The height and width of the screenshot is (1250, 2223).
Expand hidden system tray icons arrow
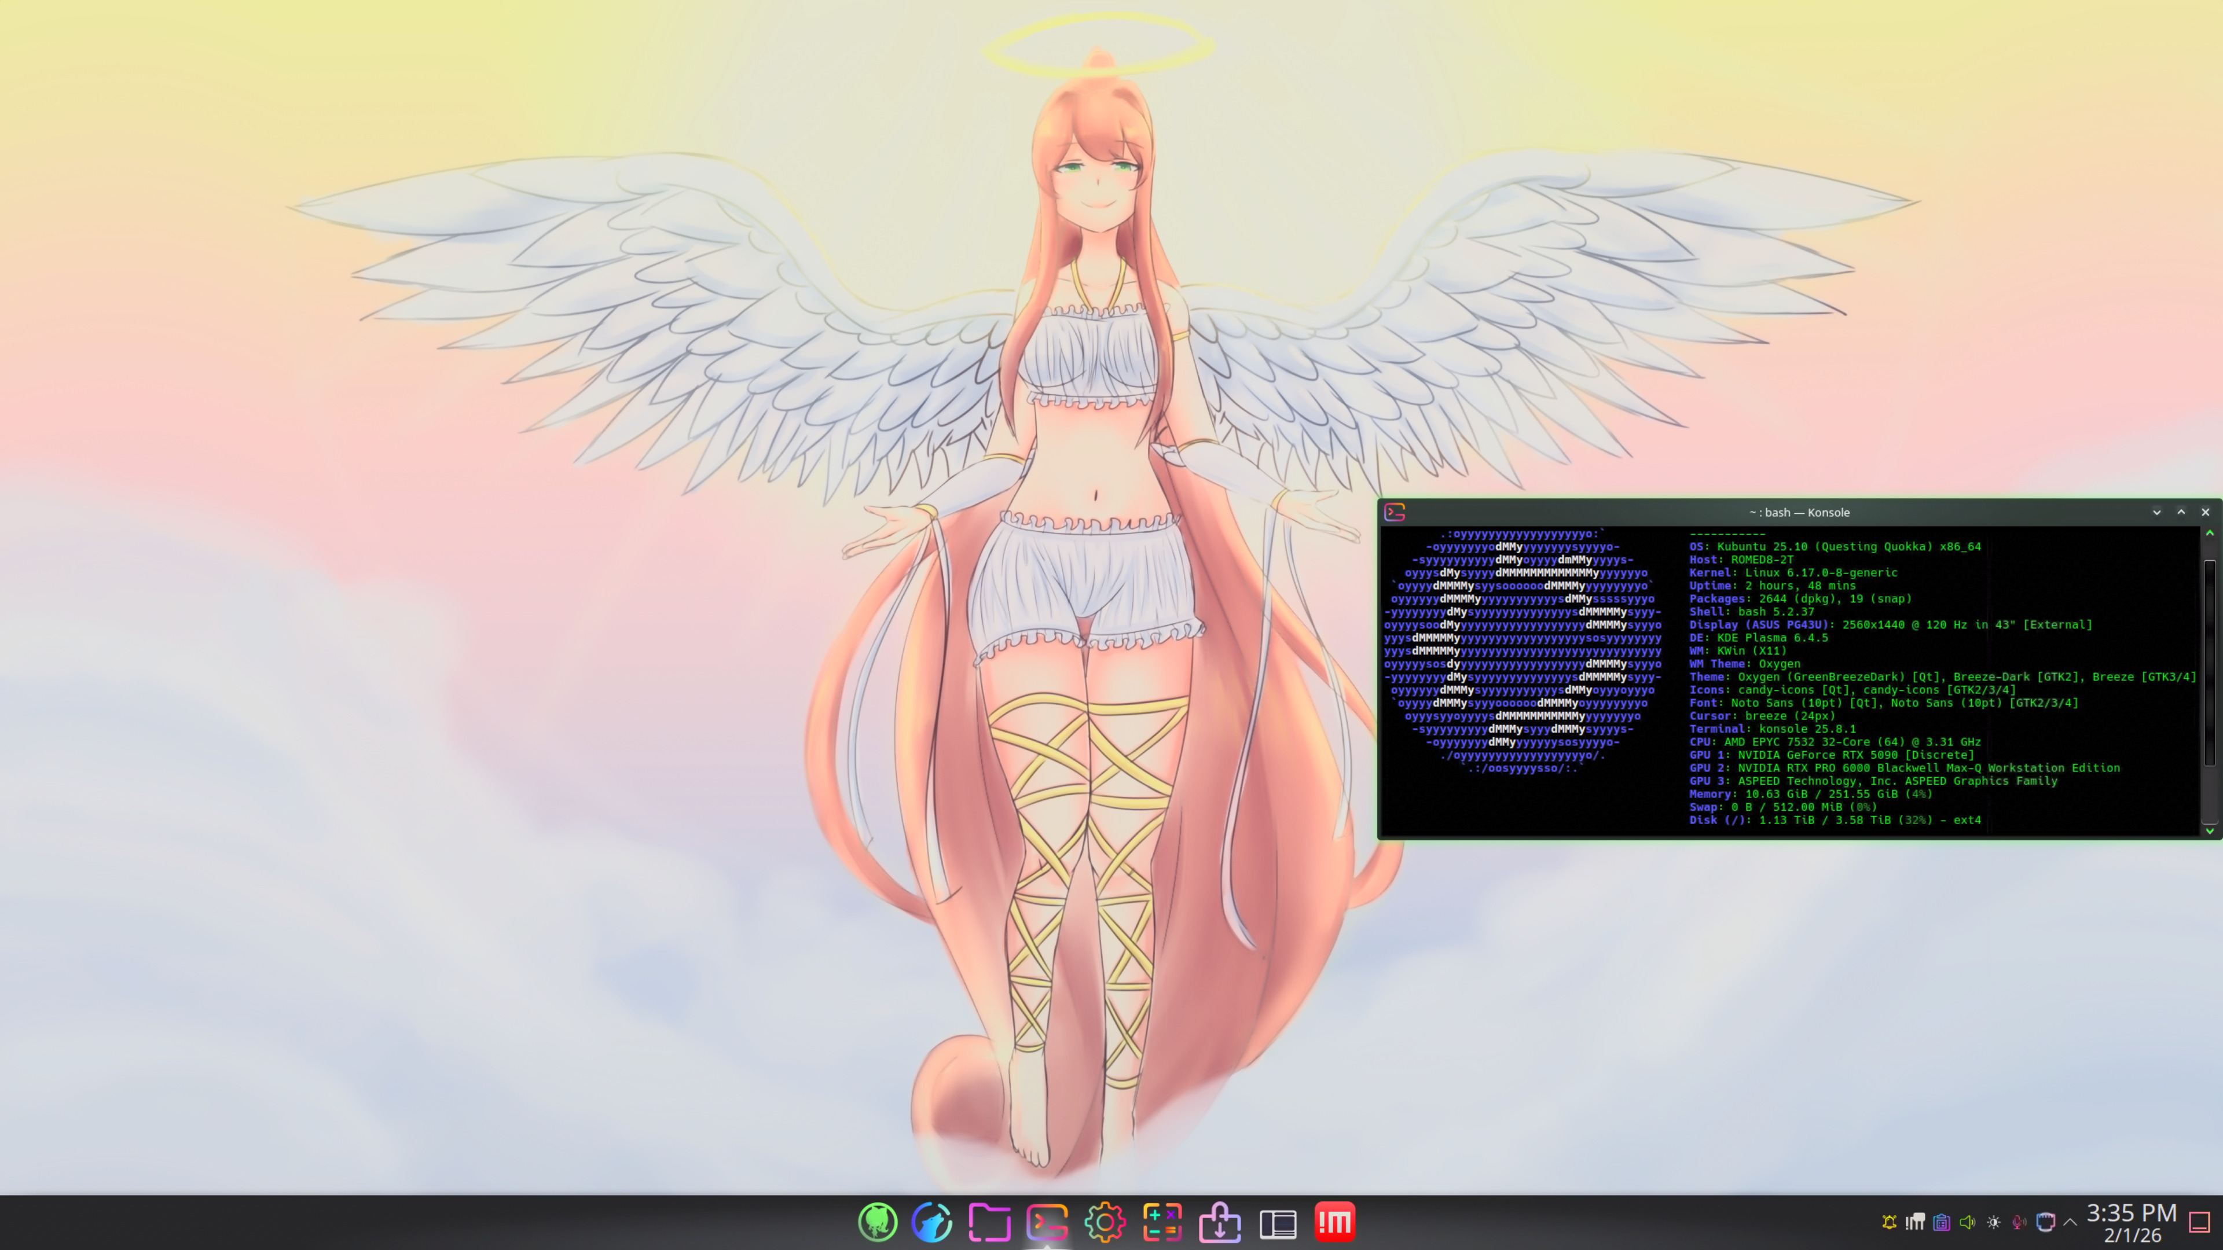pos(2070,1222)
